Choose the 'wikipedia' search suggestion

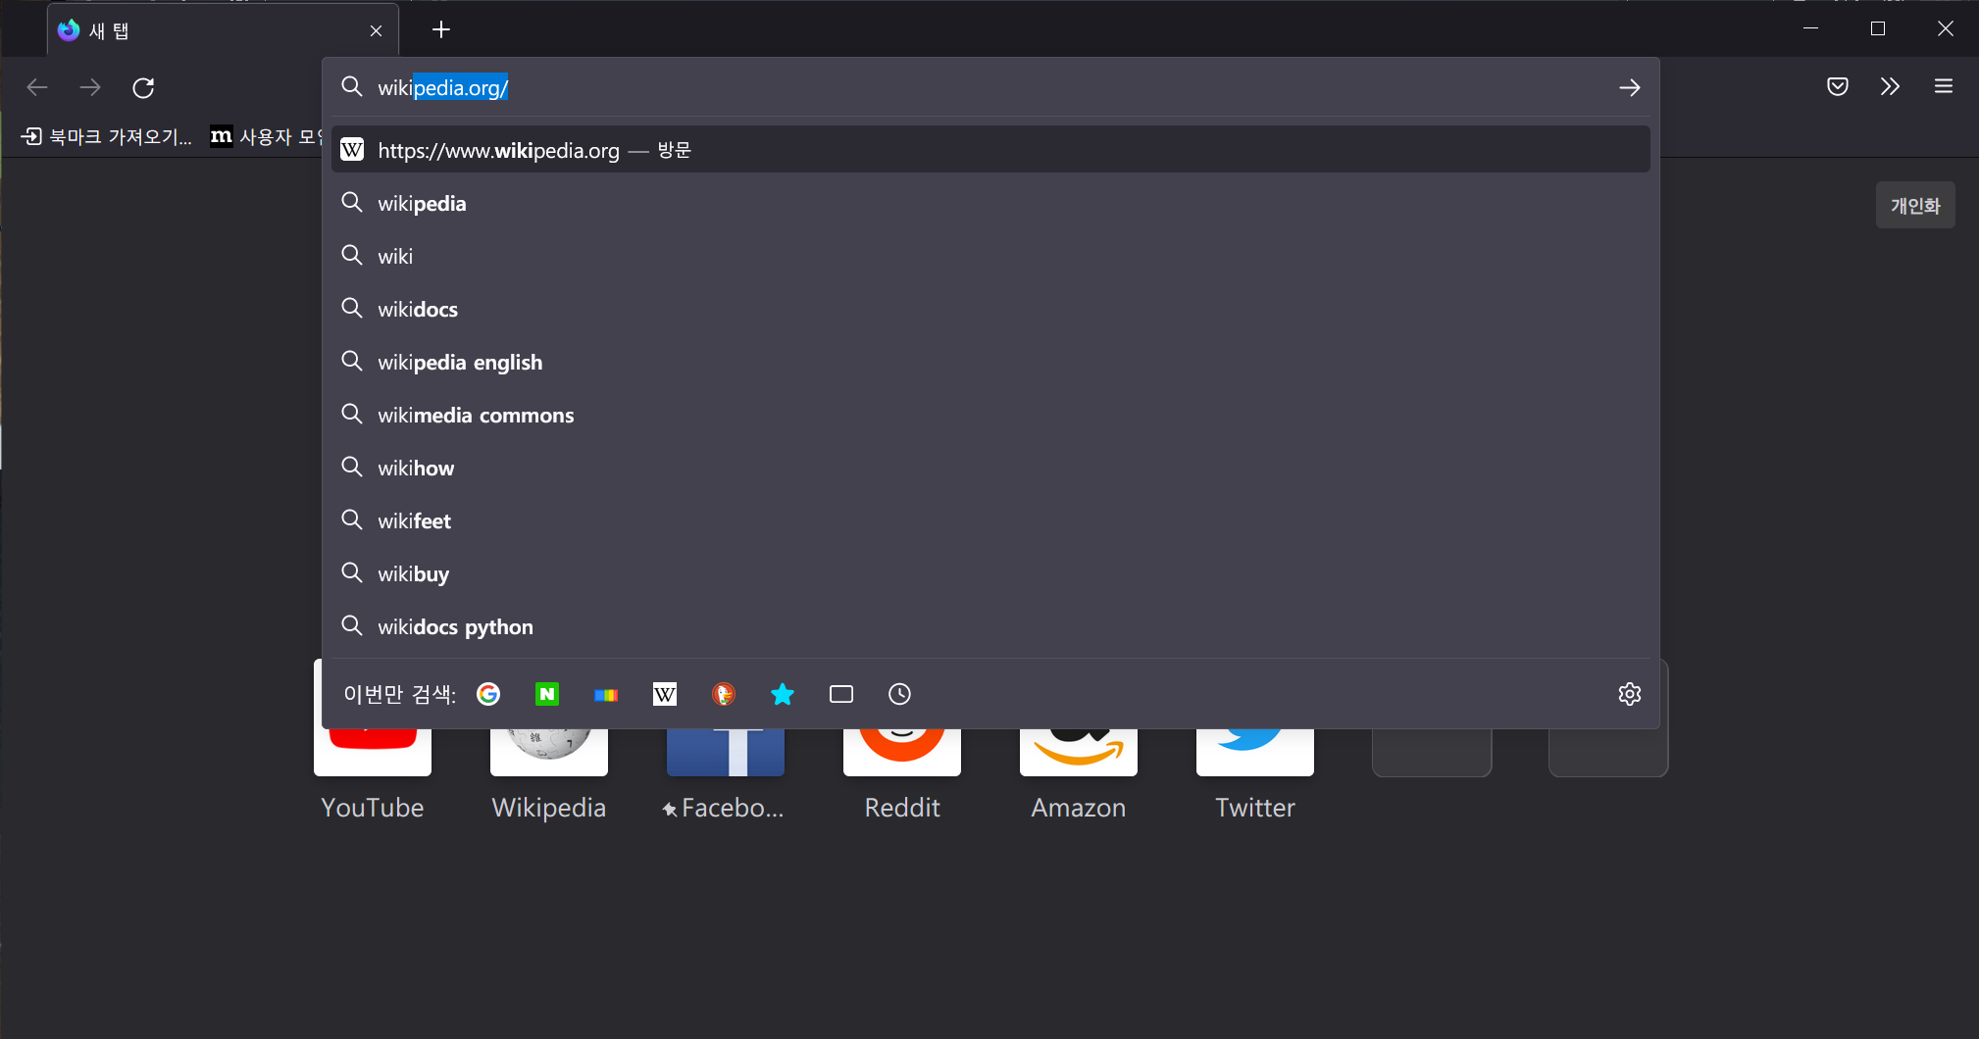[x=990, y=203]
